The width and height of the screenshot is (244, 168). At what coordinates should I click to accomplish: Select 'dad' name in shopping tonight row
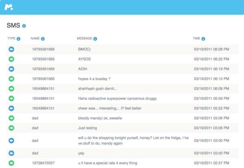tap(35, 141)
